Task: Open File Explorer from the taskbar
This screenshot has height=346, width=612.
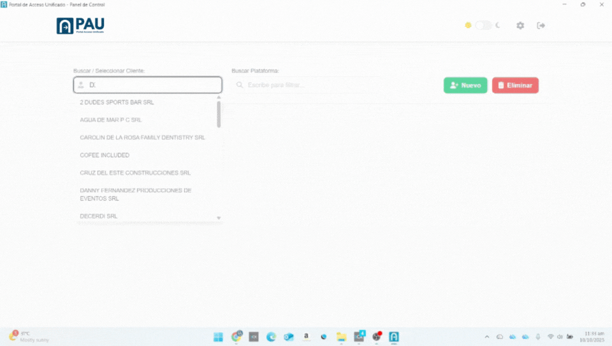Action: tap(342, 336)
